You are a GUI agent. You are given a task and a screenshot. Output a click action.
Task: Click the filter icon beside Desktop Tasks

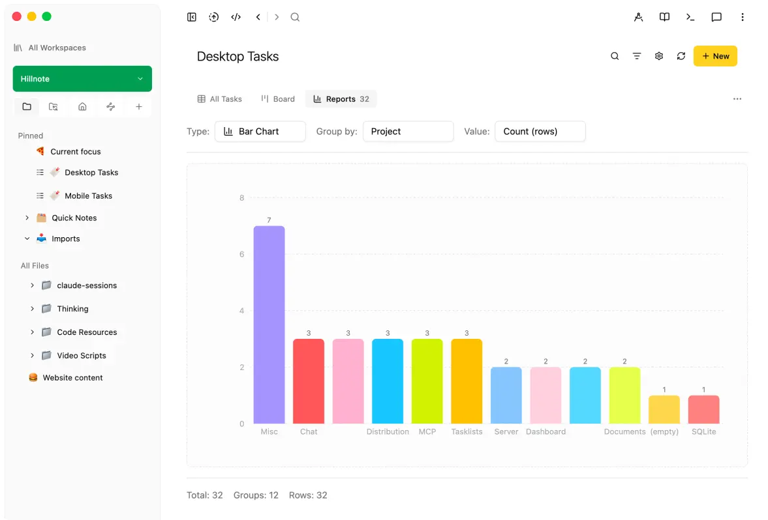pos(637,56)
